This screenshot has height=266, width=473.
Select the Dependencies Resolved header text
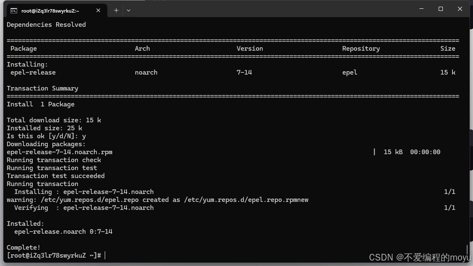(46, 24)
